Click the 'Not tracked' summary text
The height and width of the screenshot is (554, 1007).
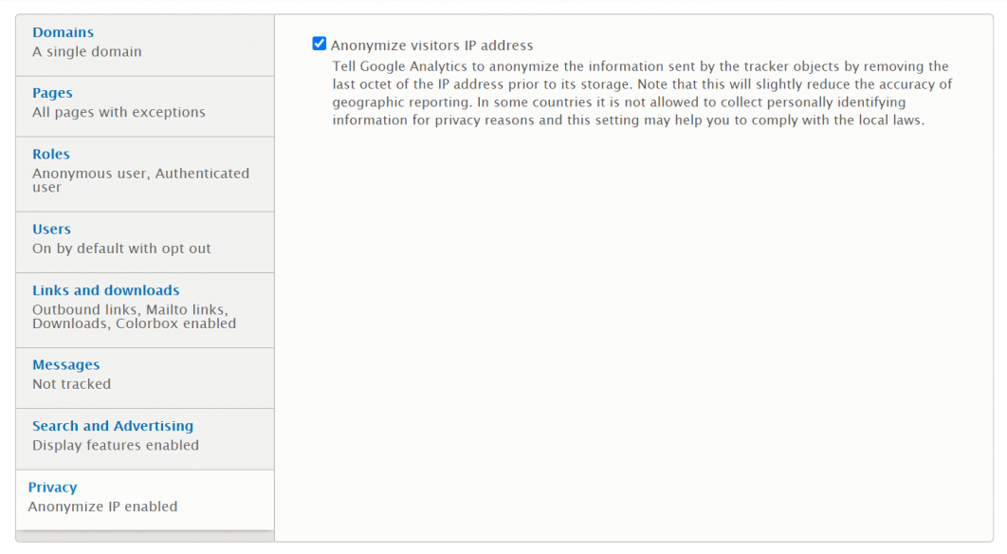click(x=71, y=384)
